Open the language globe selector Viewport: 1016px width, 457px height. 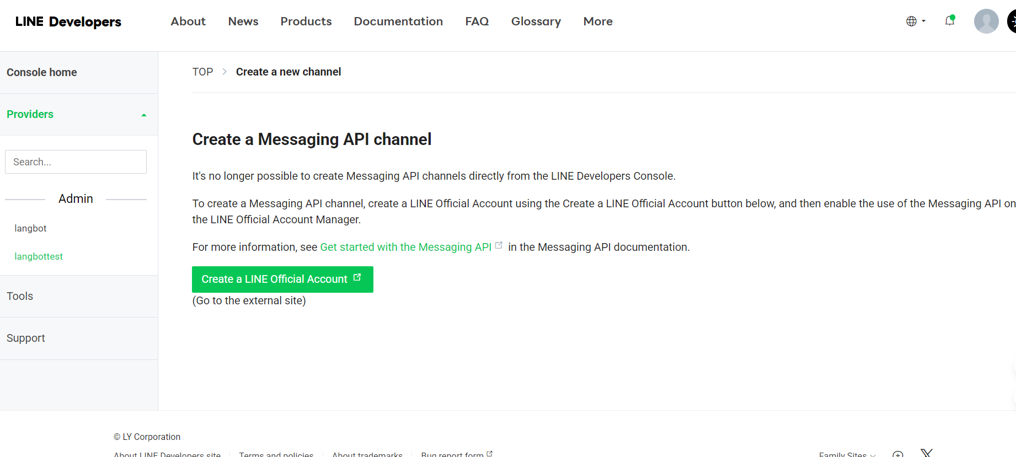click(x=915, y=21)
